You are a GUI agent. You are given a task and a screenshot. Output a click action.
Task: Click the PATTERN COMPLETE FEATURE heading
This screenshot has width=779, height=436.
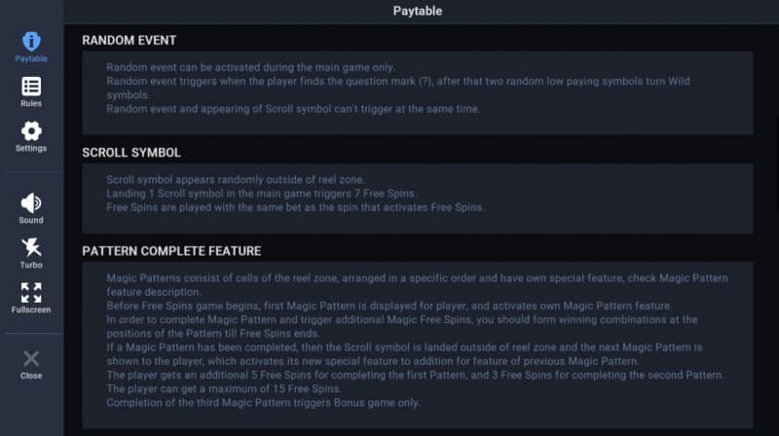[171, 251]
